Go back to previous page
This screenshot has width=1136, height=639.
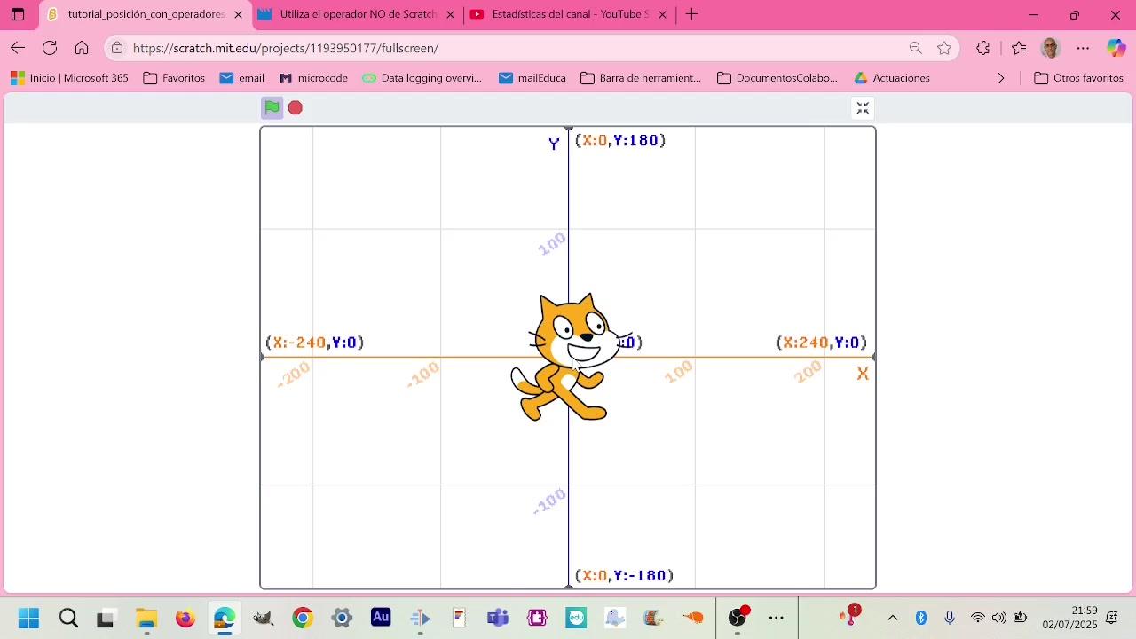point(18,48)
